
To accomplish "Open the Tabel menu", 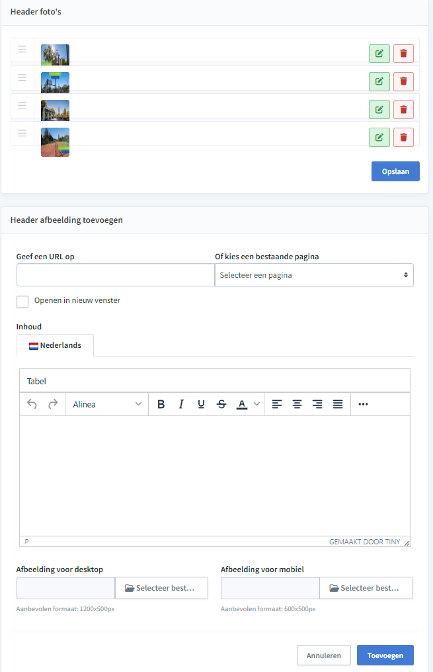I will (36, 382).
